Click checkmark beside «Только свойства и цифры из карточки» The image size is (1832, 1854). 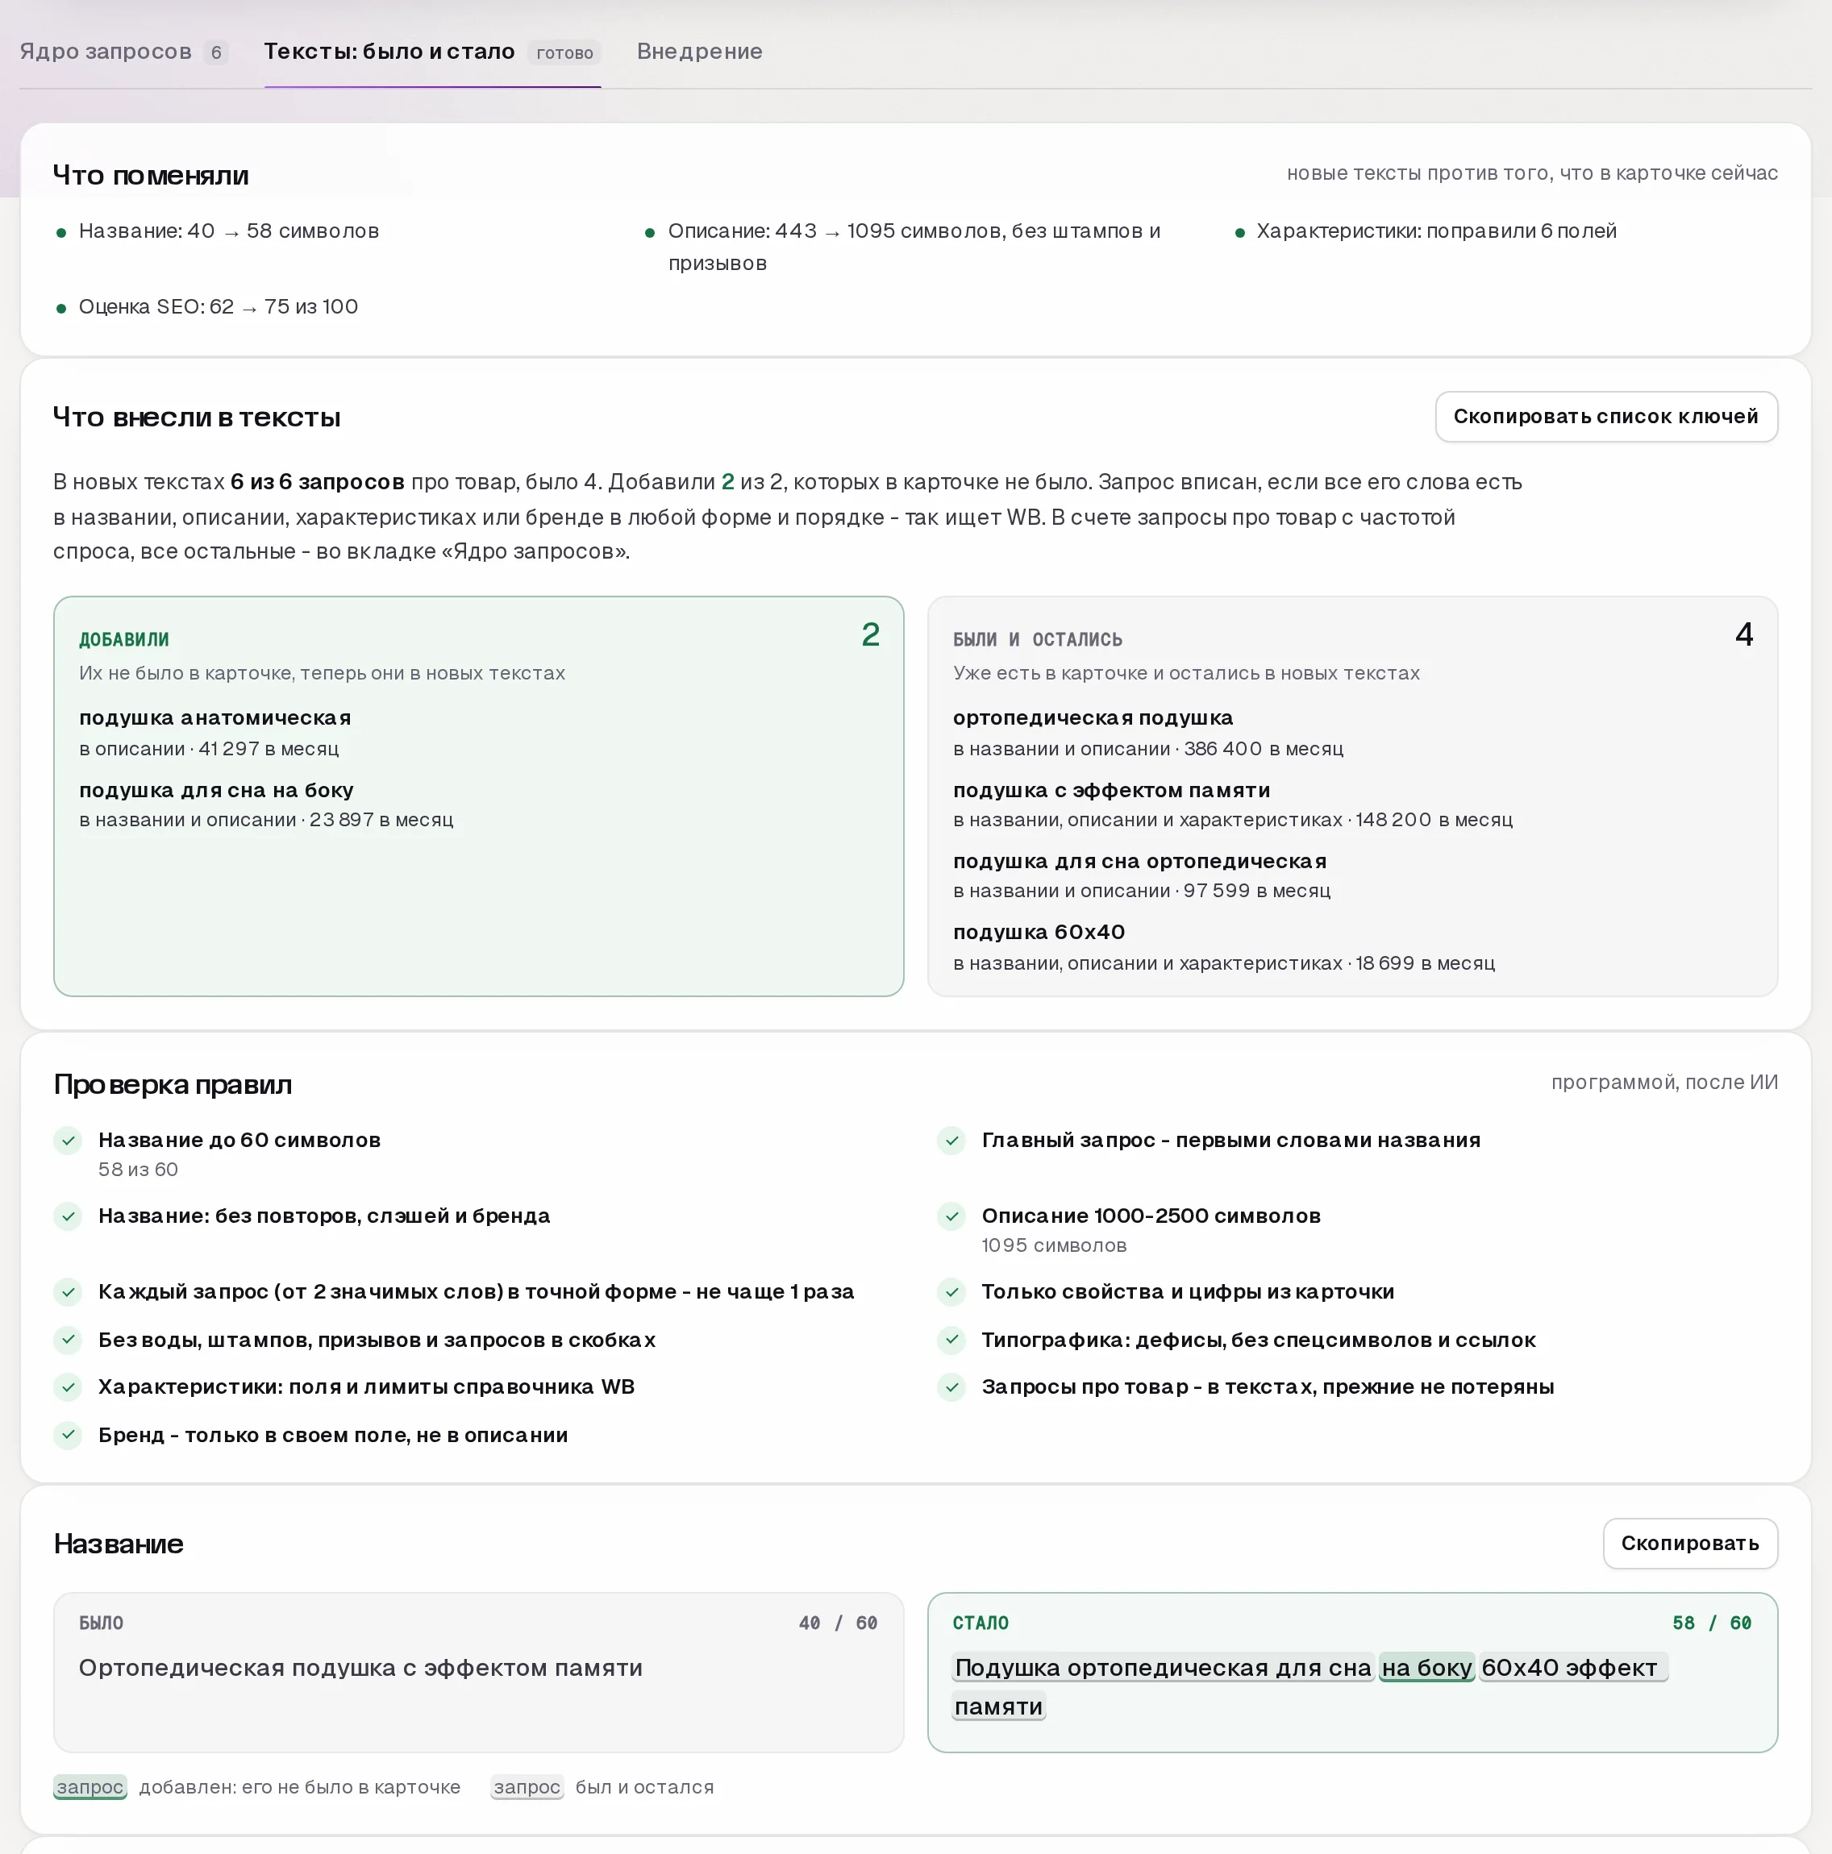point(951,1291)
